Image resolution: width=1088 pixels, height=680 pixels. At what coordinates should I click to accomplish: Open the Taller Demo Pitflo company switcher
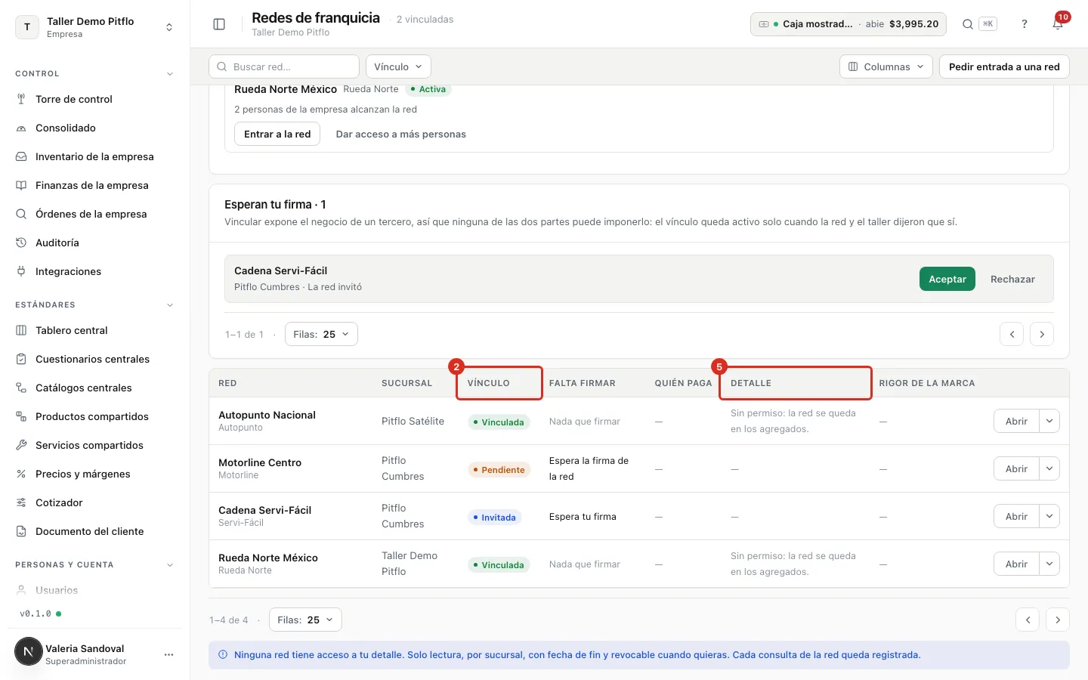(x=94, y=27)
